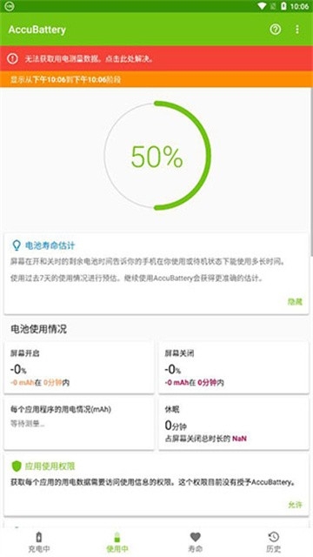Open the 屏幕开启 screen-on usage card
This screenshot has width=313, height=557.
[x=79, y=367]
